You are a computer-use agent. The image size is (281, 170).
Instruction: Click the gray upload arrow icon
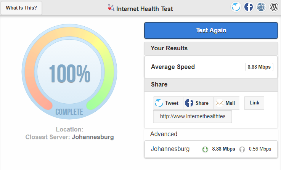(242, 149)
